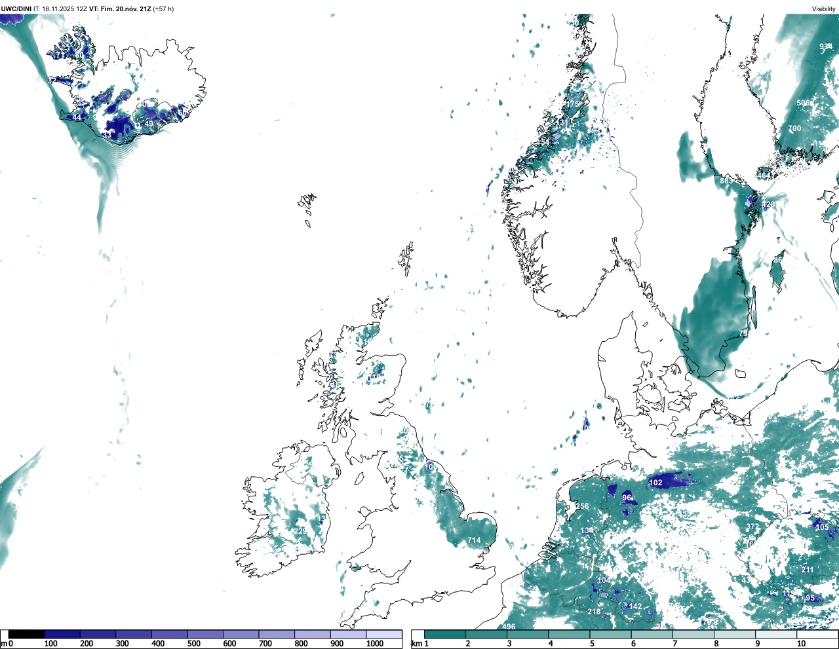
Task: Click the '863' value on the Swedish coast
Action: tap(726, 181)
